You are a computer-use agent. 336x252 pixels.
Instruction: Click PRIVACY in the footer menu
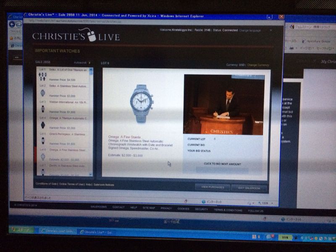(166, 208)
